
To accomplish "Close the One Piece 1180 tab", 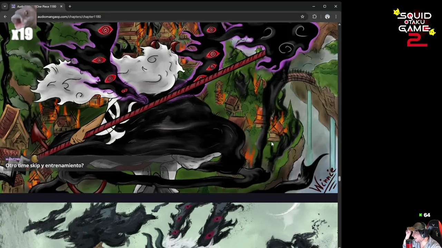I will pyautogui.click(x=61, y=6).
